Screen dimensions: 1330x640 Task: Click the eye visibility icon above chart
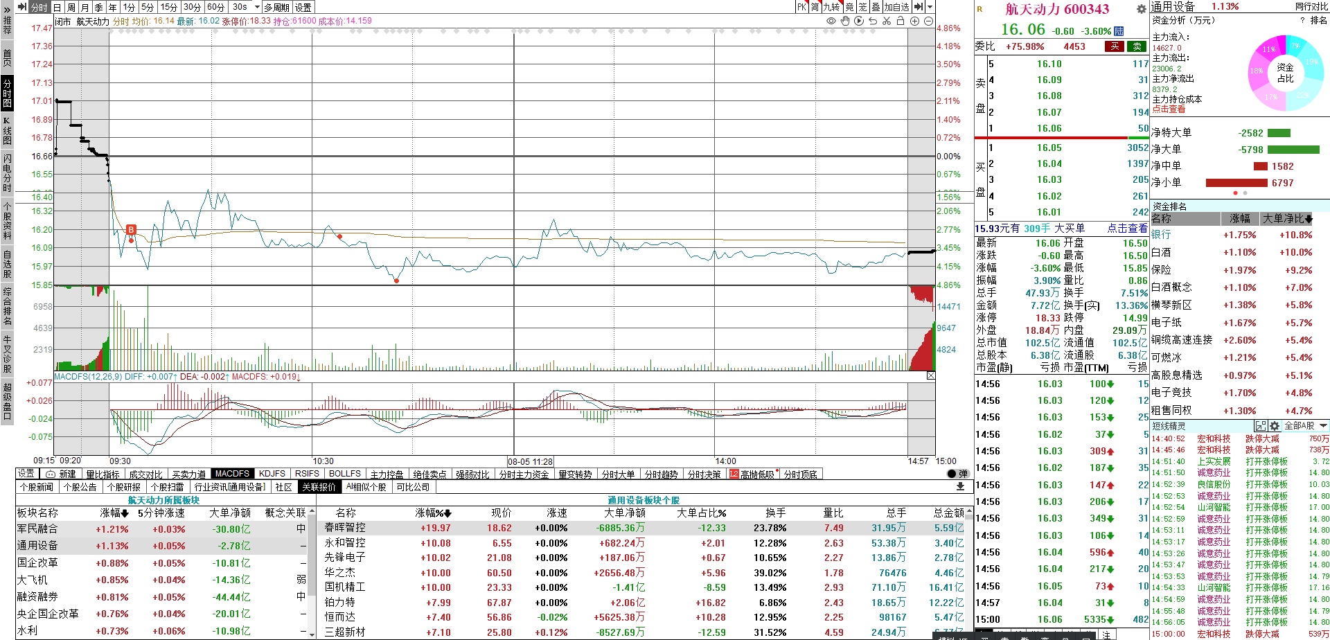point(831,21)
